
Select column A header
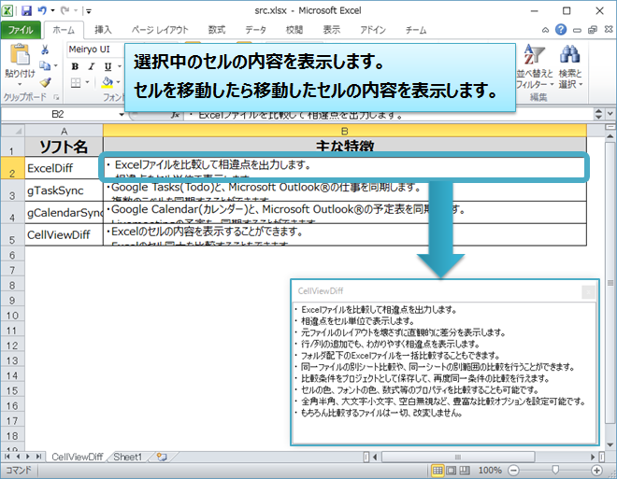click(x=64, y=131)
